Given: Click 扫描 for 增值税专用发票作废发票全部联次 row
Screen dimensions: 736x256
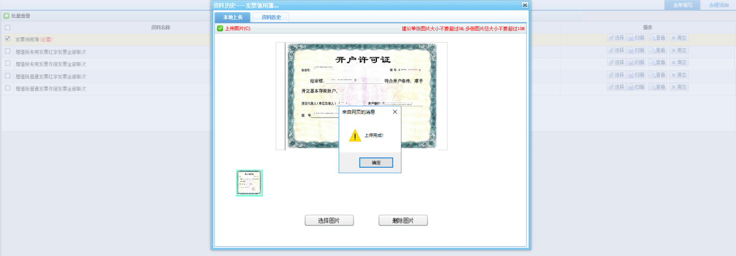Looking at the screenshot, I should tap(636, 62).
